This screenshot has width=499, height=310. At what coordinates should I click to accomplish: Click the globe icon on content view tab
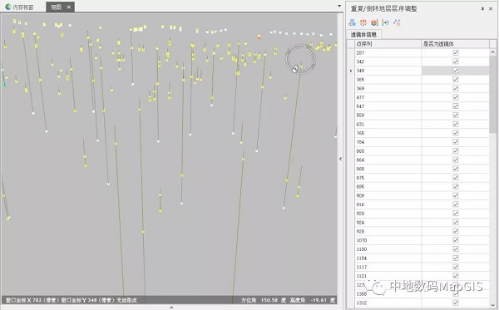(x=8, y=7)
